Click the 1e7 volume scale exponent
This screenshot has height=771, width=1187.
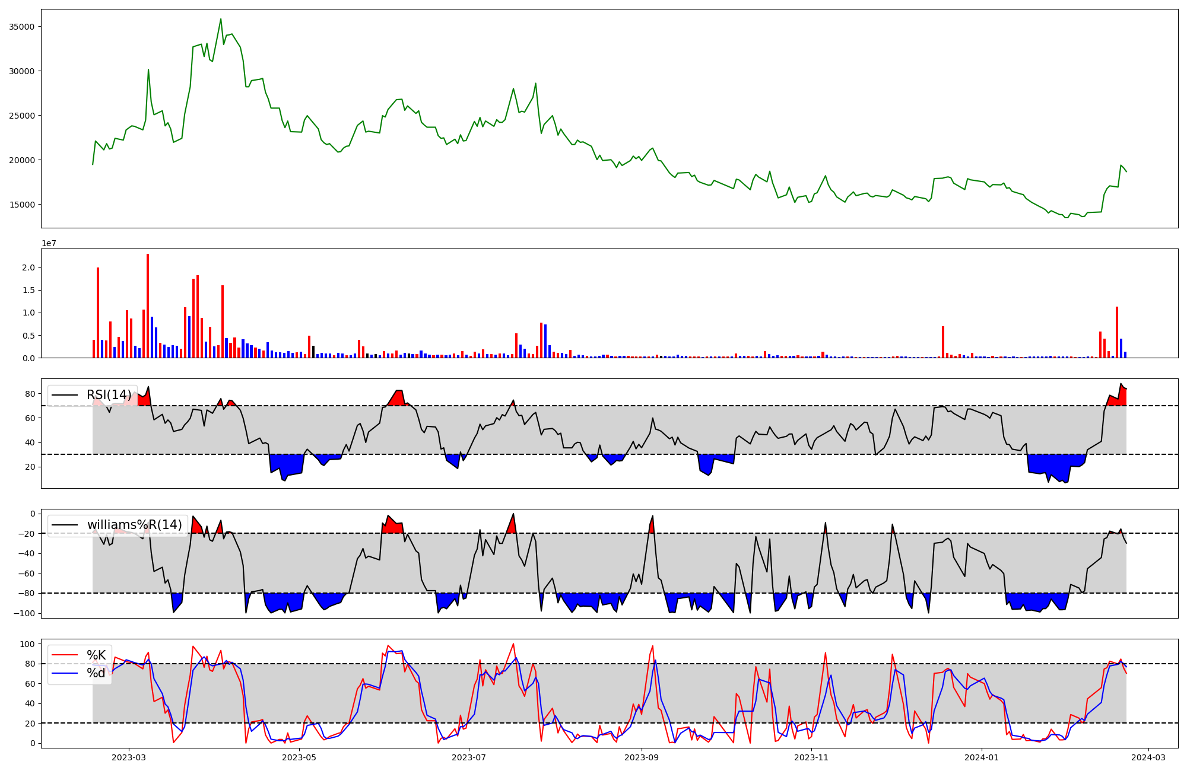(49, 243)
